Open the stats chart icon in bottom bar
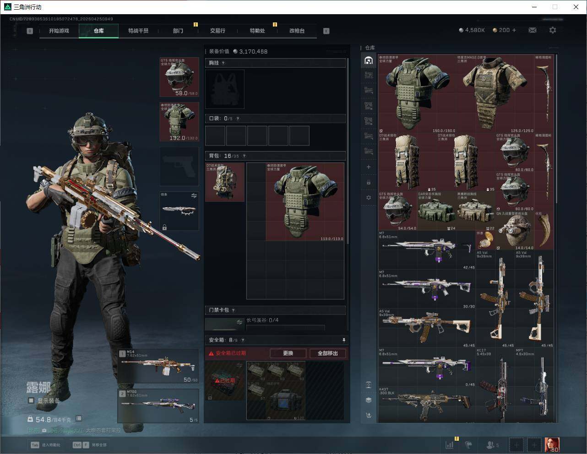The width and height of the screenshot is (587, 454). click(x=450, y=444)
